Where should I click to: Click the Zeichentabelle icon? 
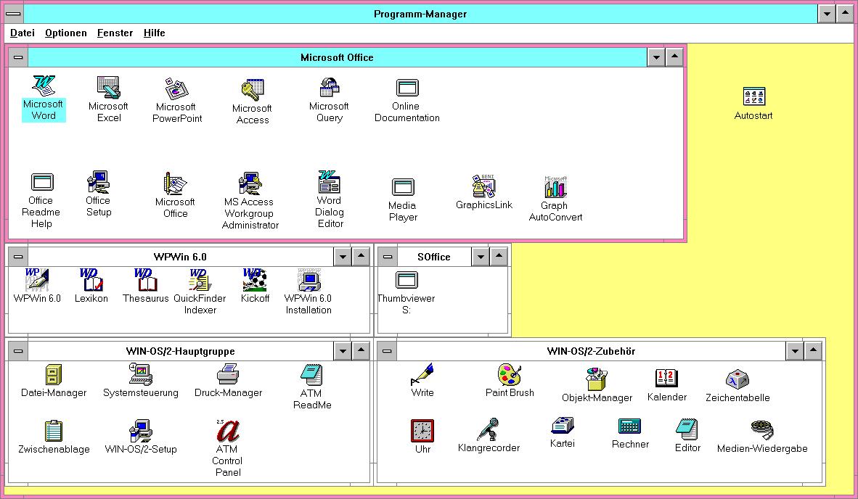tap(737, 379)
